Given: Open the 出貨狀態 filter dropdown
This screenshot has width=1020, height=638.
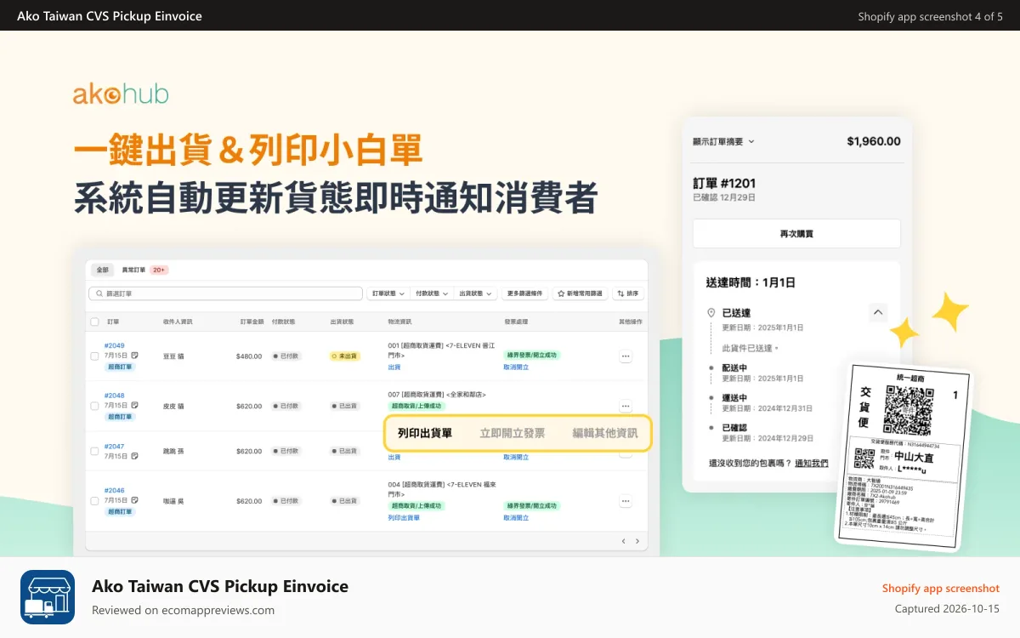Looking at the screenshot, I should [475, 293].
